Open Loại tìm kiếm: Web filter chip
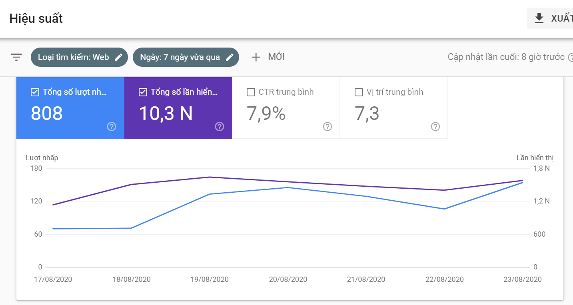 point(79,57)
